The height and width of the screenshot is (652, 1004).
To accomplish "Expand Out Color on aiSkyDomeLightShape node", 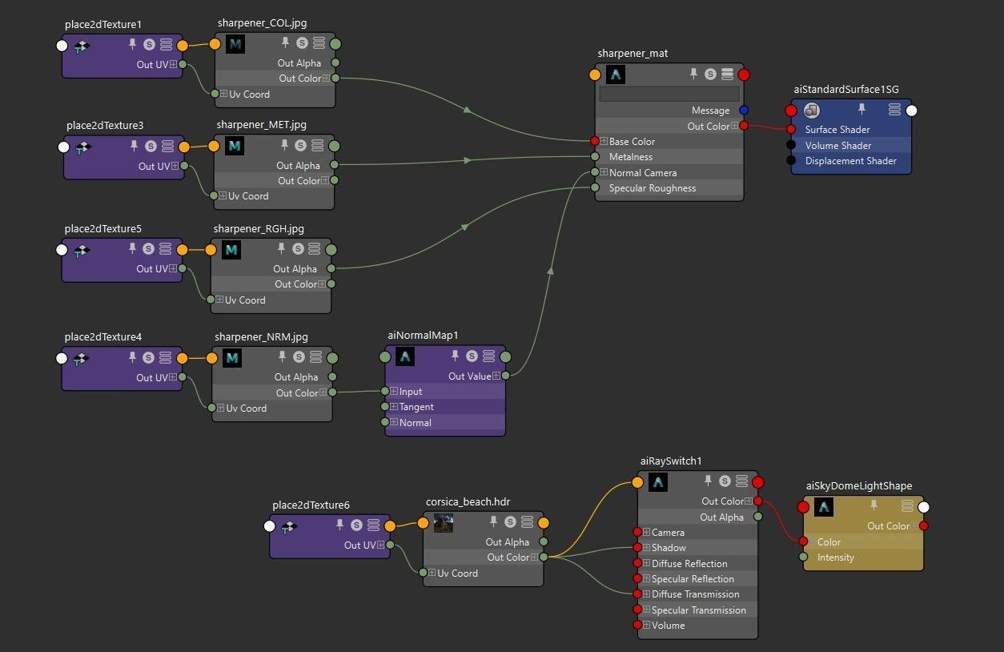I will (x=914, y=525).
